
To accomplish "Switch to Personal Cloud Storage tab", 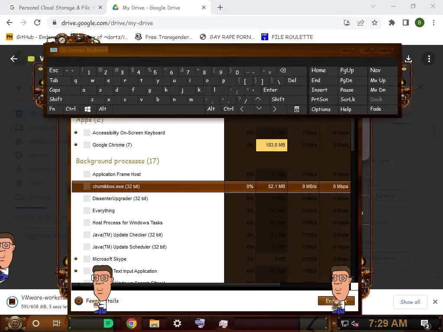I will click(54, 8).
